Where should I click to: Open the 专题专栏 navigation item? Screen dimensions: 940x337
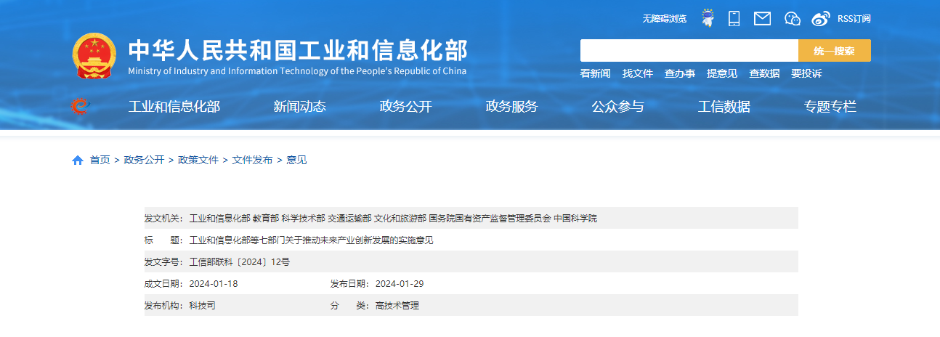(x=830, y=107)
